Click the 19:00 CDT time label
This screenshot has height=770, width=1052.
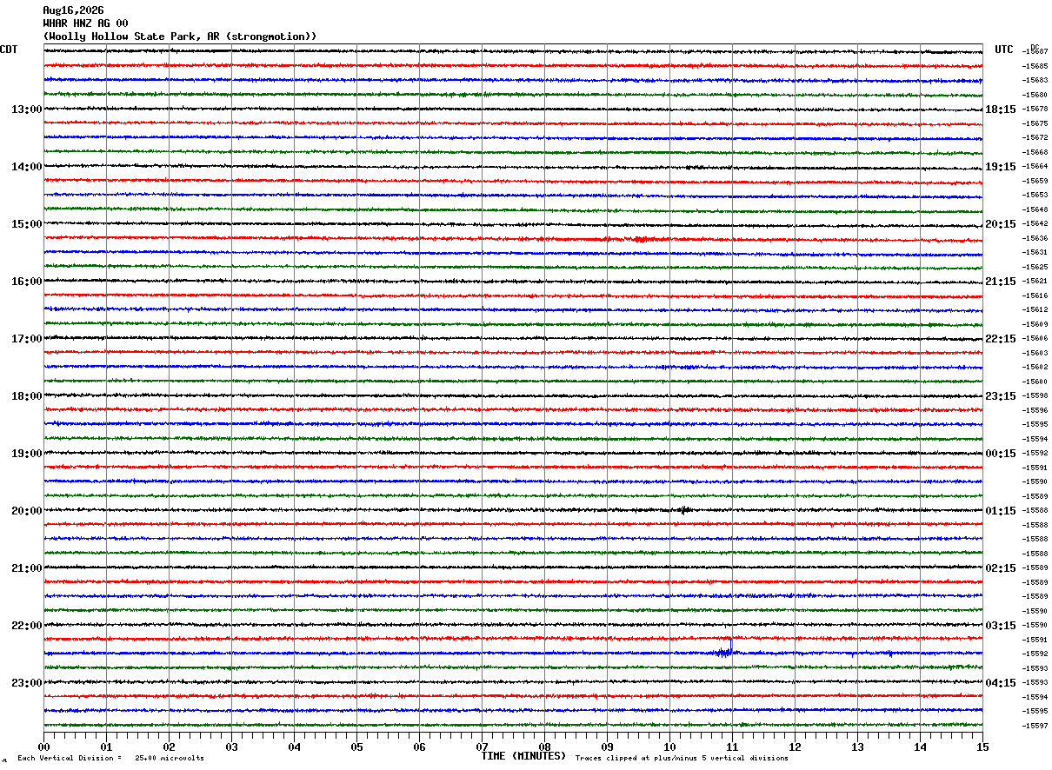click(27, 454)
